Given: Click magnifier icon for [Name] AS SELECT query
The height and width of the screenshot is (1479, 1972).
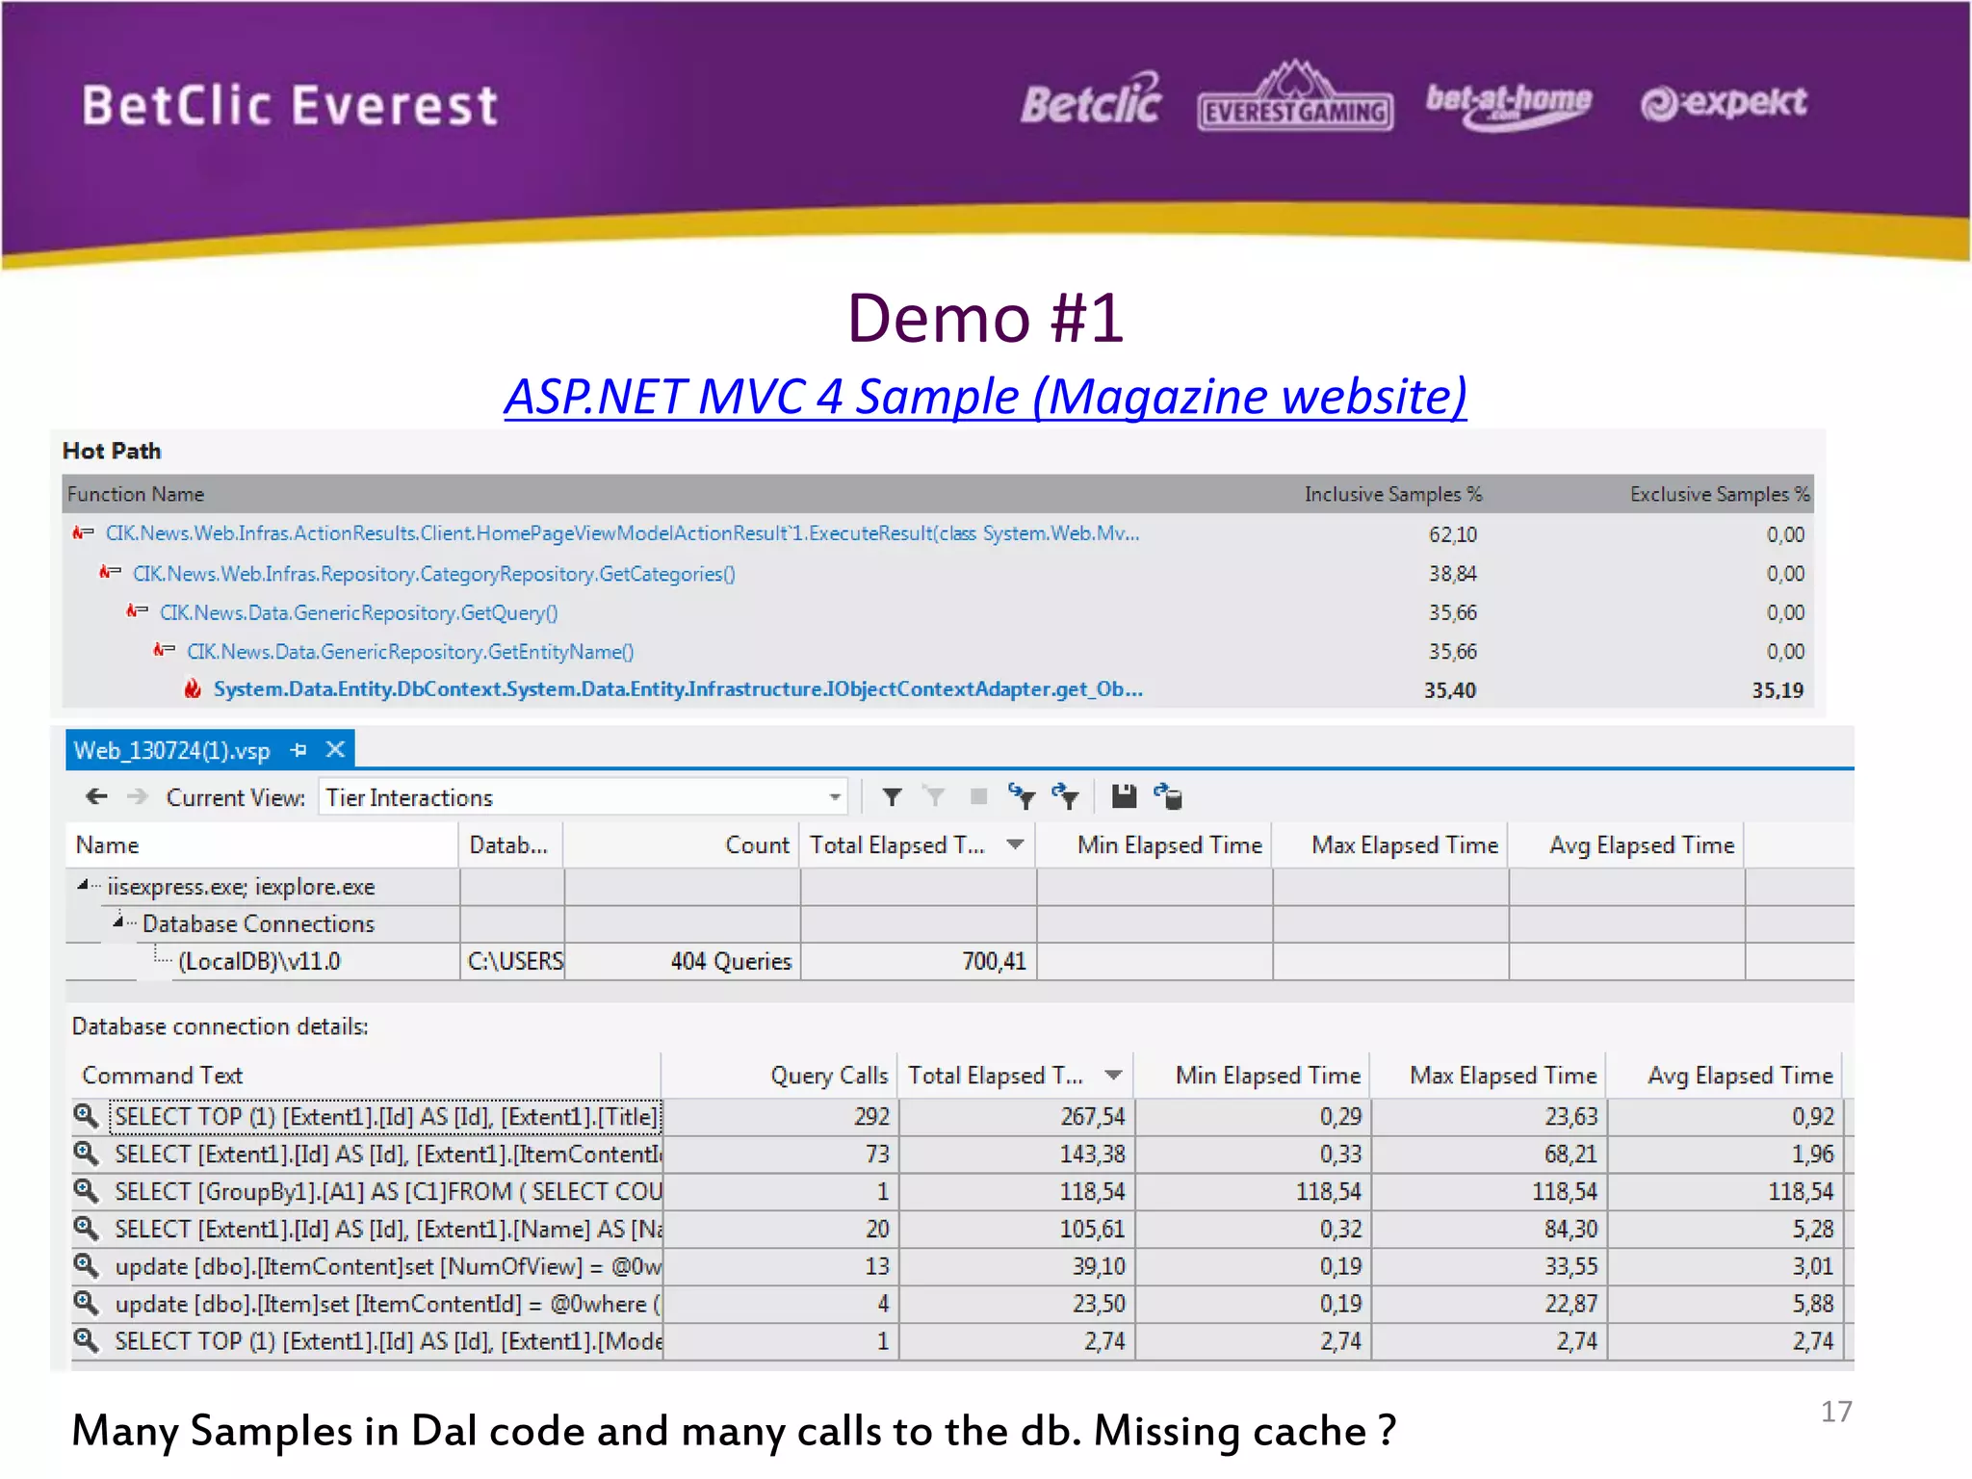Looking at the screenshot, I should coord(86,1228).
